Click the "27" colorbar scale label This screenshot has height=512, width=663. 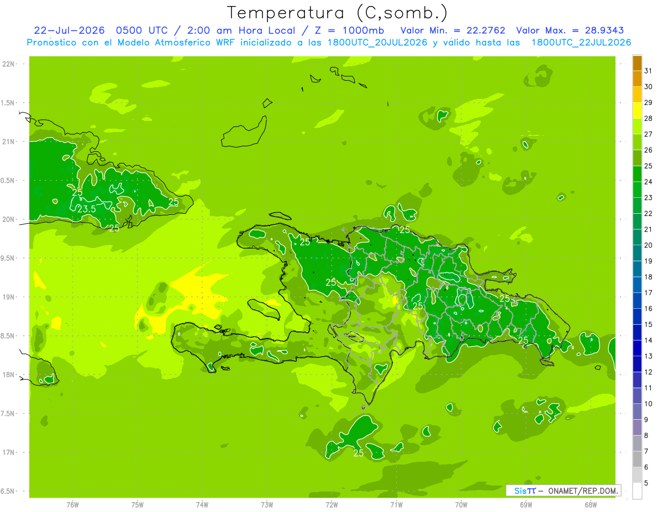649,134
